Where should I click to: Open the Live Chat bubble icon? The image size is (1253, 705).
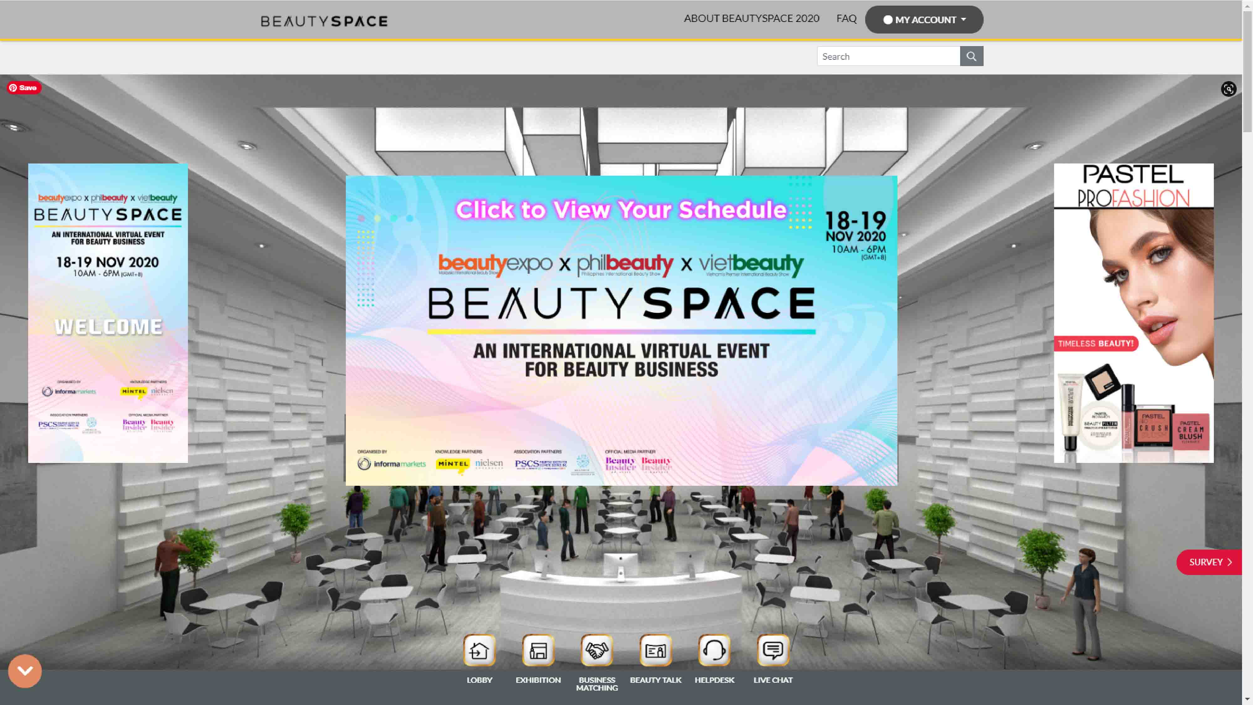(x=773, y=650)
